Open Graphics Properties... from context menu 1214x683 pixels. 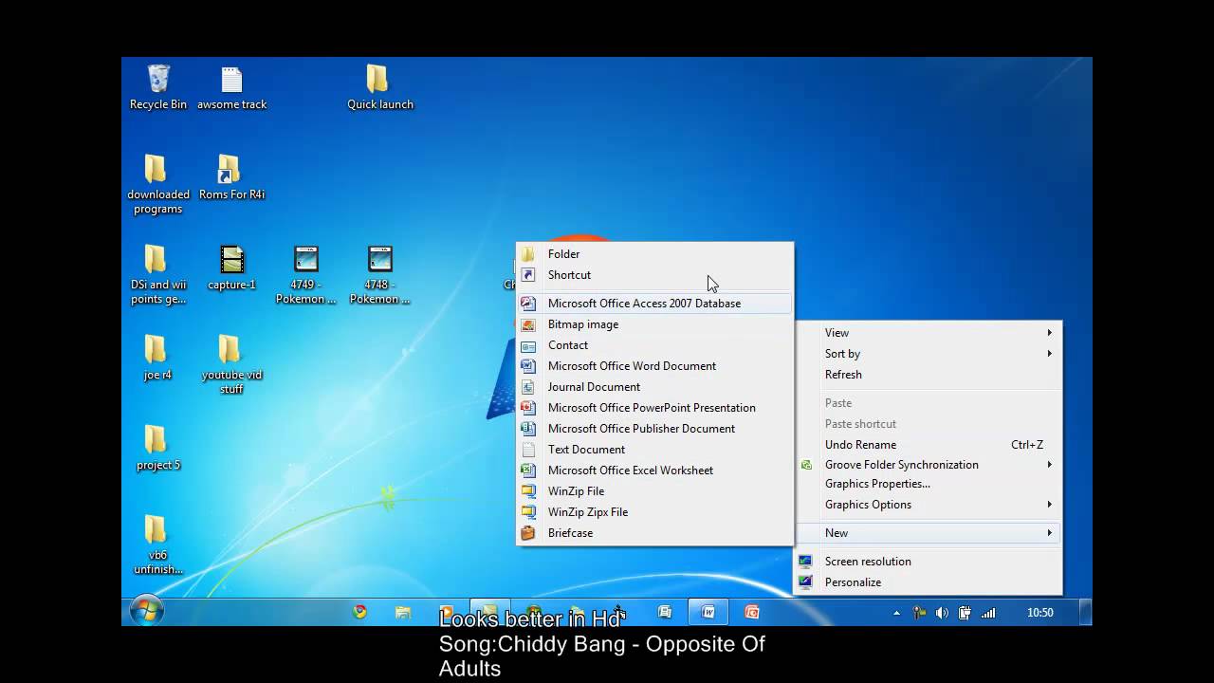click(929, 484)
